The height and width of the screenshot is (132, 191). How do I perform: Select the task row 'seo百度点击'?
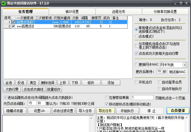(x=65, y=26)
